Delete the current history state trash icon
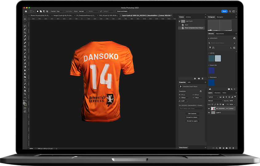Screen dimensions: 260x166 click(x=202, y=79)
